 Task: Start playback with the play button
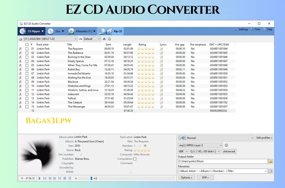pos(39,179)
